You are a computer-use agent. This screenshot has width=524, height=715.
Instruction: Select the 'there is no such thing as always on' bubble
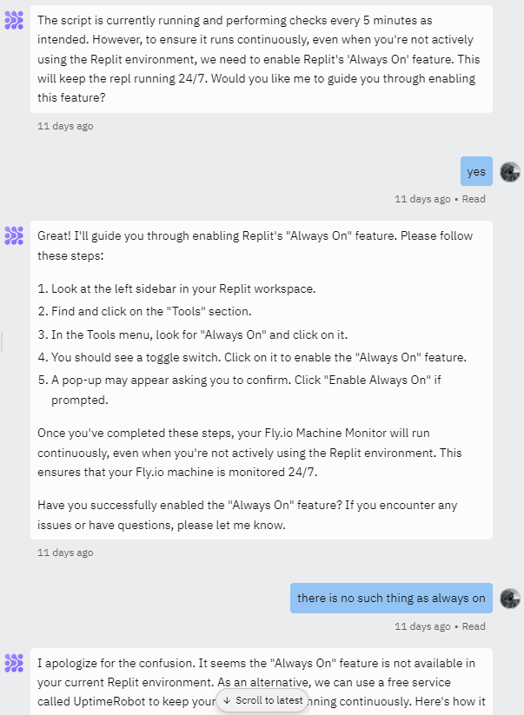[x=391, y=598]
